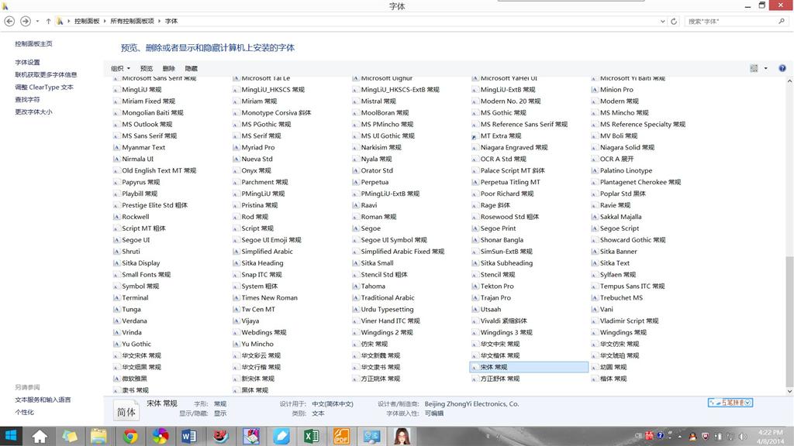The height and width of the screenshot is (446, 794).
Task: Open 文本服务和输入语言 link
Action: (43, 400)
